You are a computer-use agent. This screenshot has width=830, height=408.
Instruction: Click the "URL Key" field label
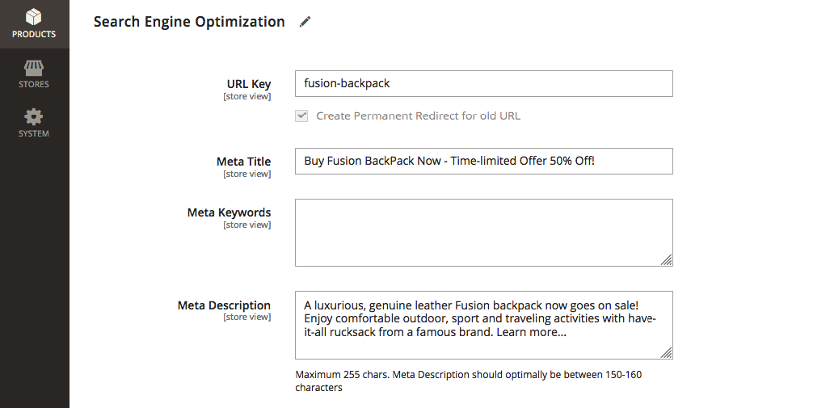coord(249,84)
